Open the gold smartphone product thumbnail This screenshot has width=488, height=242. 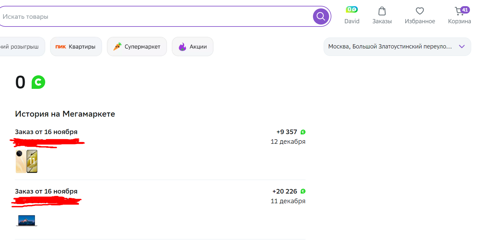pyautogui.click(x=26, y=161)
